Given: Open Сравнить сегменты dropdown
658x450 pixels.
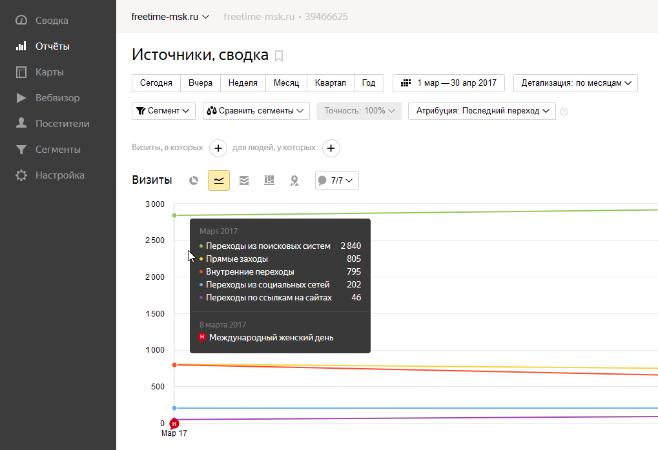Looking at the screenshot, I should pos(256,111).
